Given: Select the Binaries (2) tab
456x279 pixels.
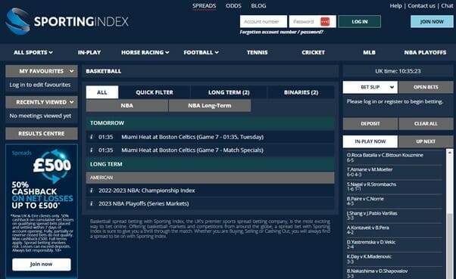Looking at the screenshot, I should 301,92.
